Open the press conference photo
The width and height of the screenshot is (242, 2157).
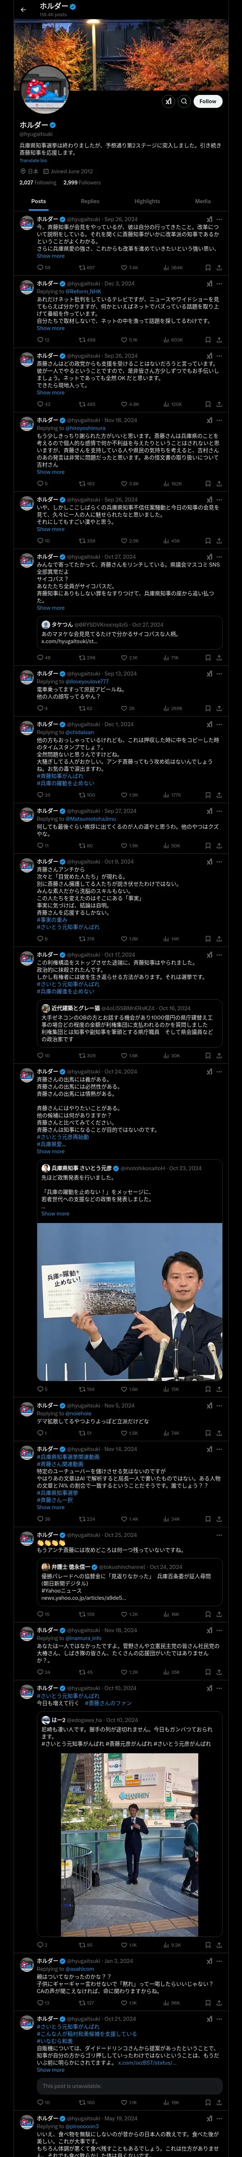point(129,1300)
